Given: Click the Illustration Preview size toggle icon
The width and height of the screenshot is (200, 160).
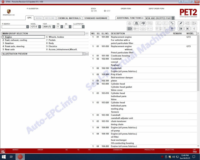Looking at the screenshot, I should pos(86,54).
